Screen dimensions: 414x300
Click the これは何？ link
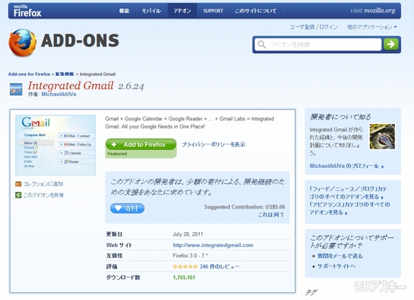point(271,215)
